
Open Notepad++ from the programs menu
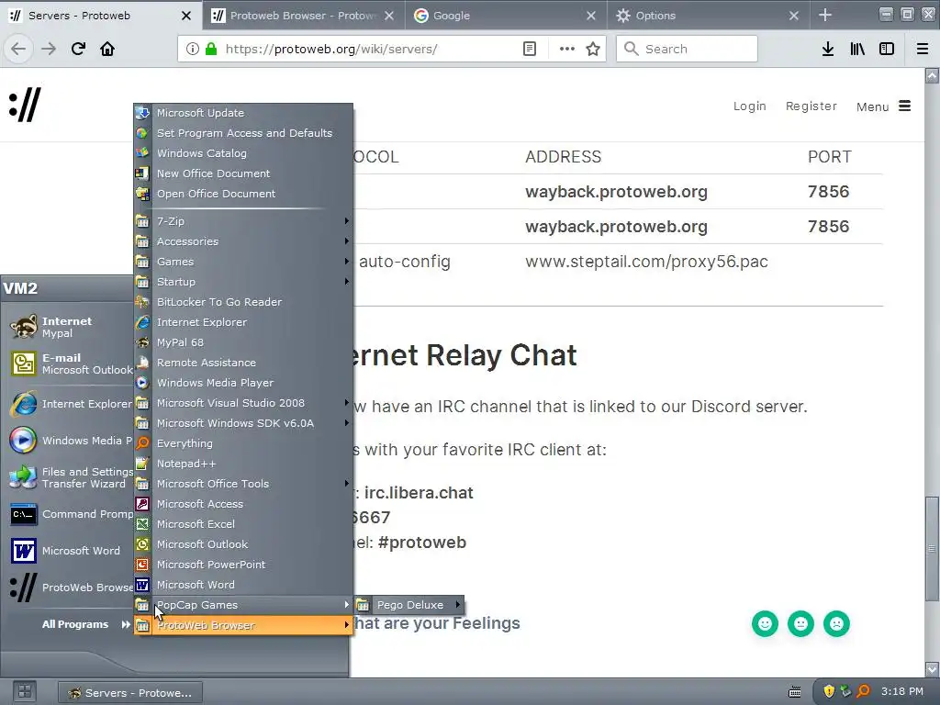point(243,464)
